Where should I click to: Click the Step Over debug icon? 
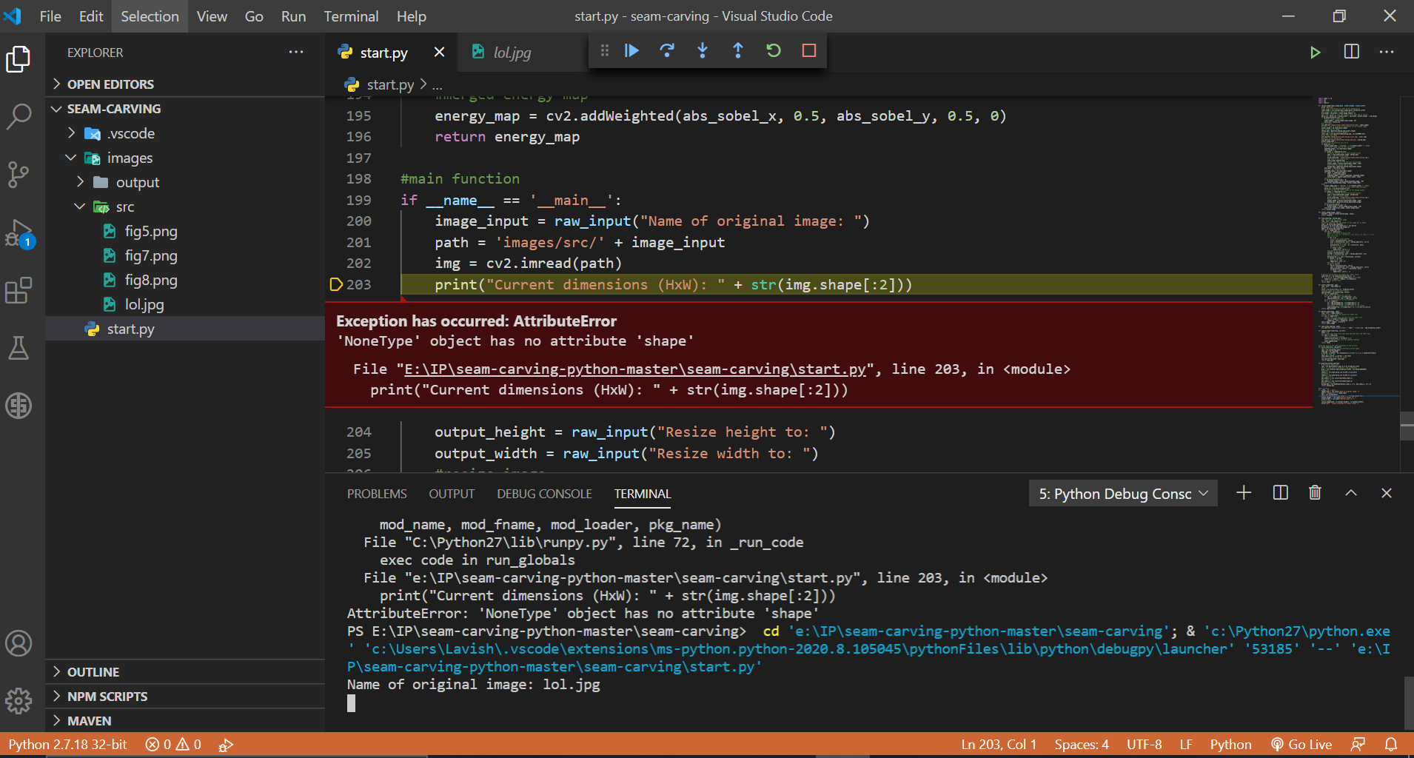point(667,50)
